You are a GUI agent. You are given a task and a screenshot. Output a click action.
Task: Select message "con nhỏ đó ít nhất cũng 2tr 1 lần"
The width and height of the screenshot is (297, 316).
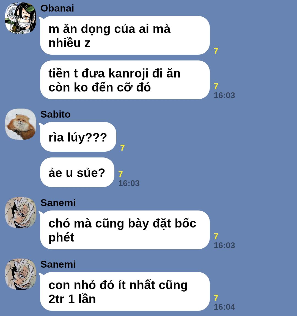click(125, 292)
